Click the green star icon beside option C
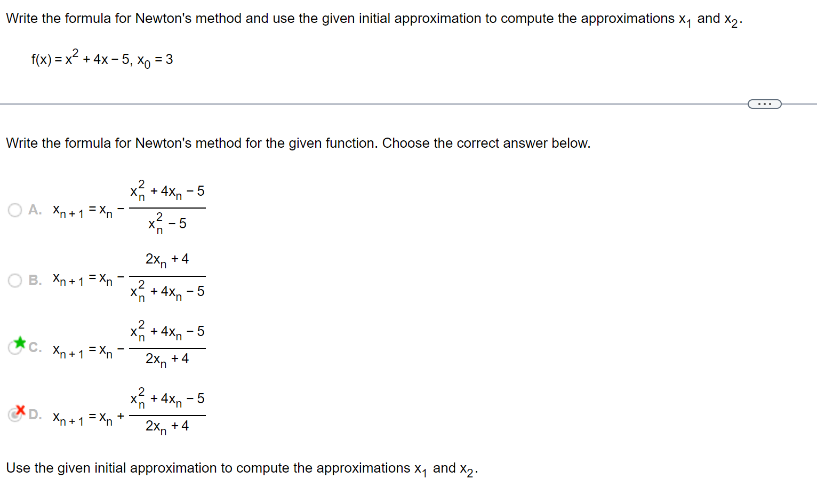817x495 pixels. point(19,343)
